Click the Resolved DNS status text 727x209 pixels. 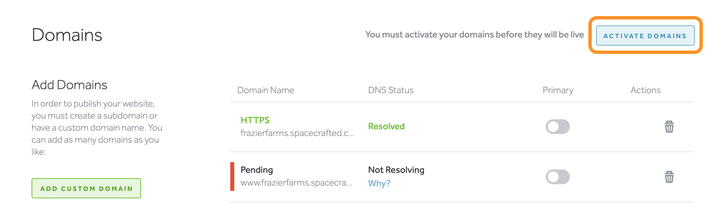click(x=386, y=126)
